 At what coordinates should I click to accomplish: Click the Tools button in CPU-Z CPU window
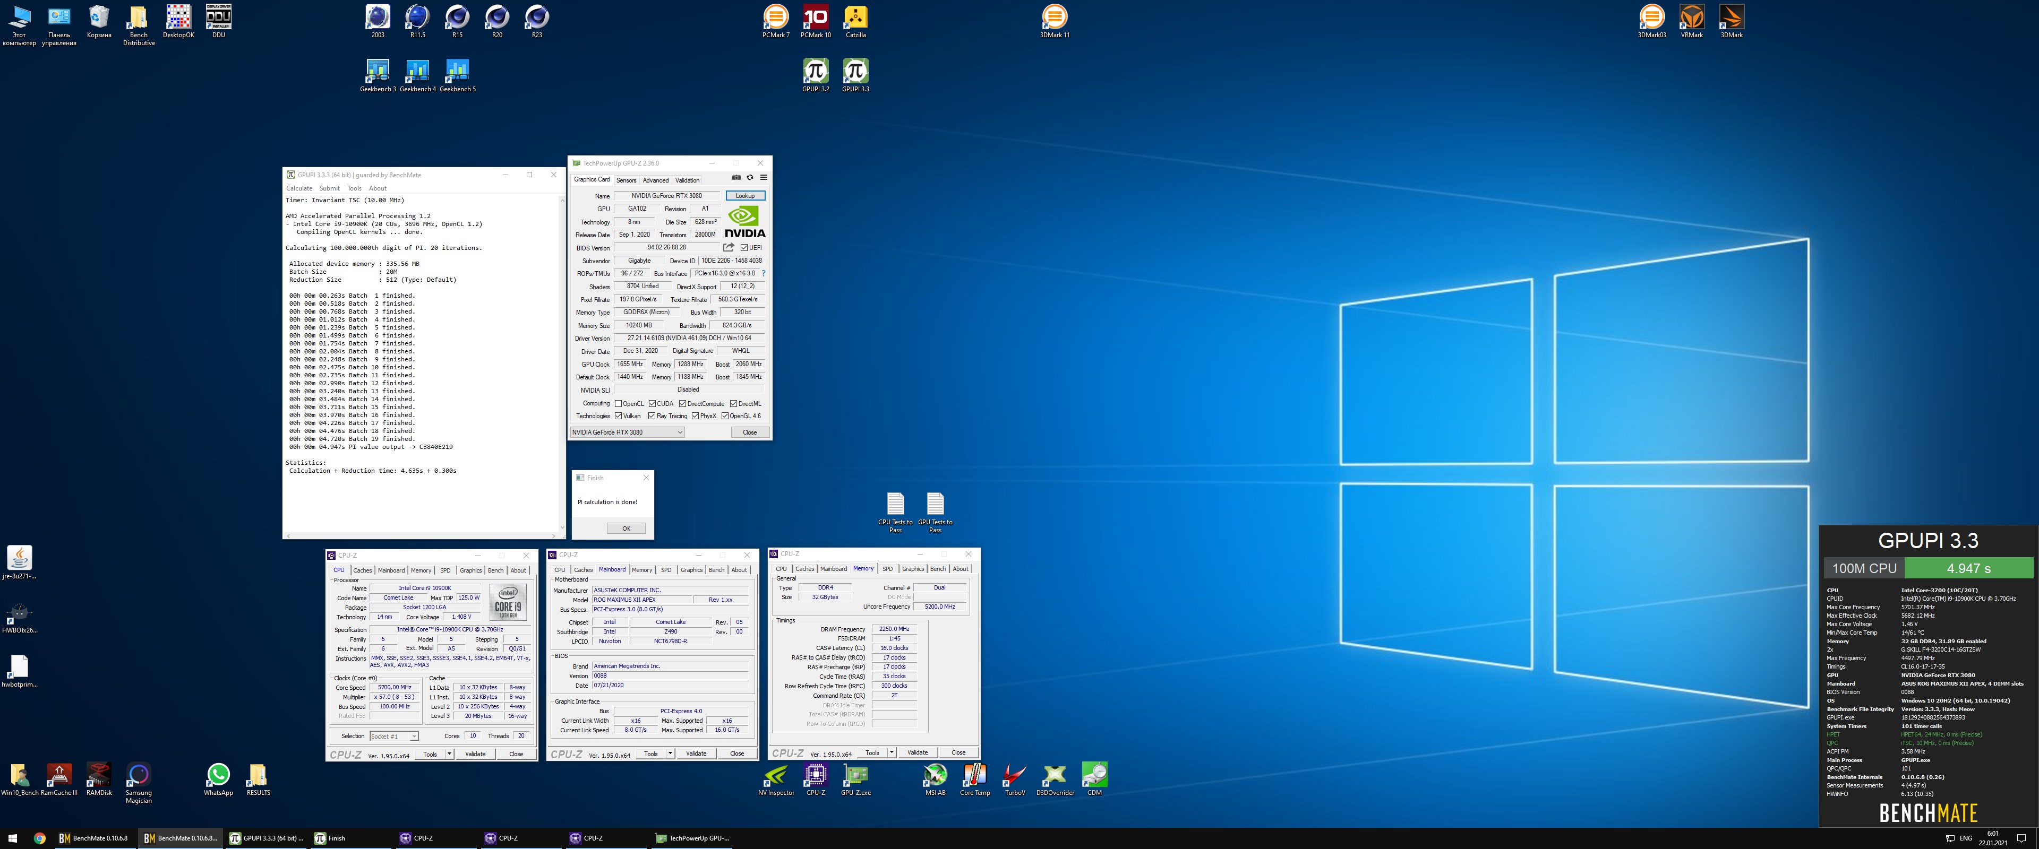pyautogui.click(x=430, y=754)
